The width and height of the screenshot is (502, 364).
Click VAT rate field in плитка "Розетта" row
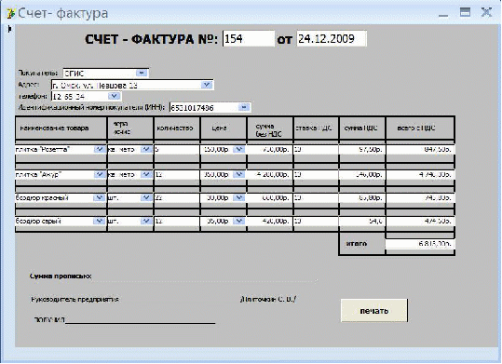coord(316,150)
